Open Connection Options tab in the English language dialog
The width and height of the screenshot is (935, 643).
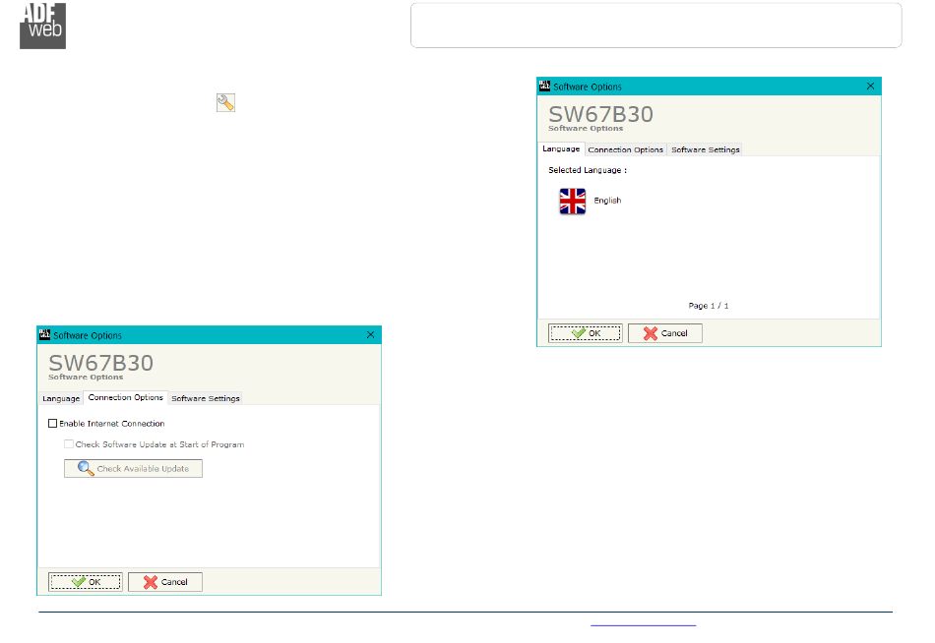coord(625,149)
